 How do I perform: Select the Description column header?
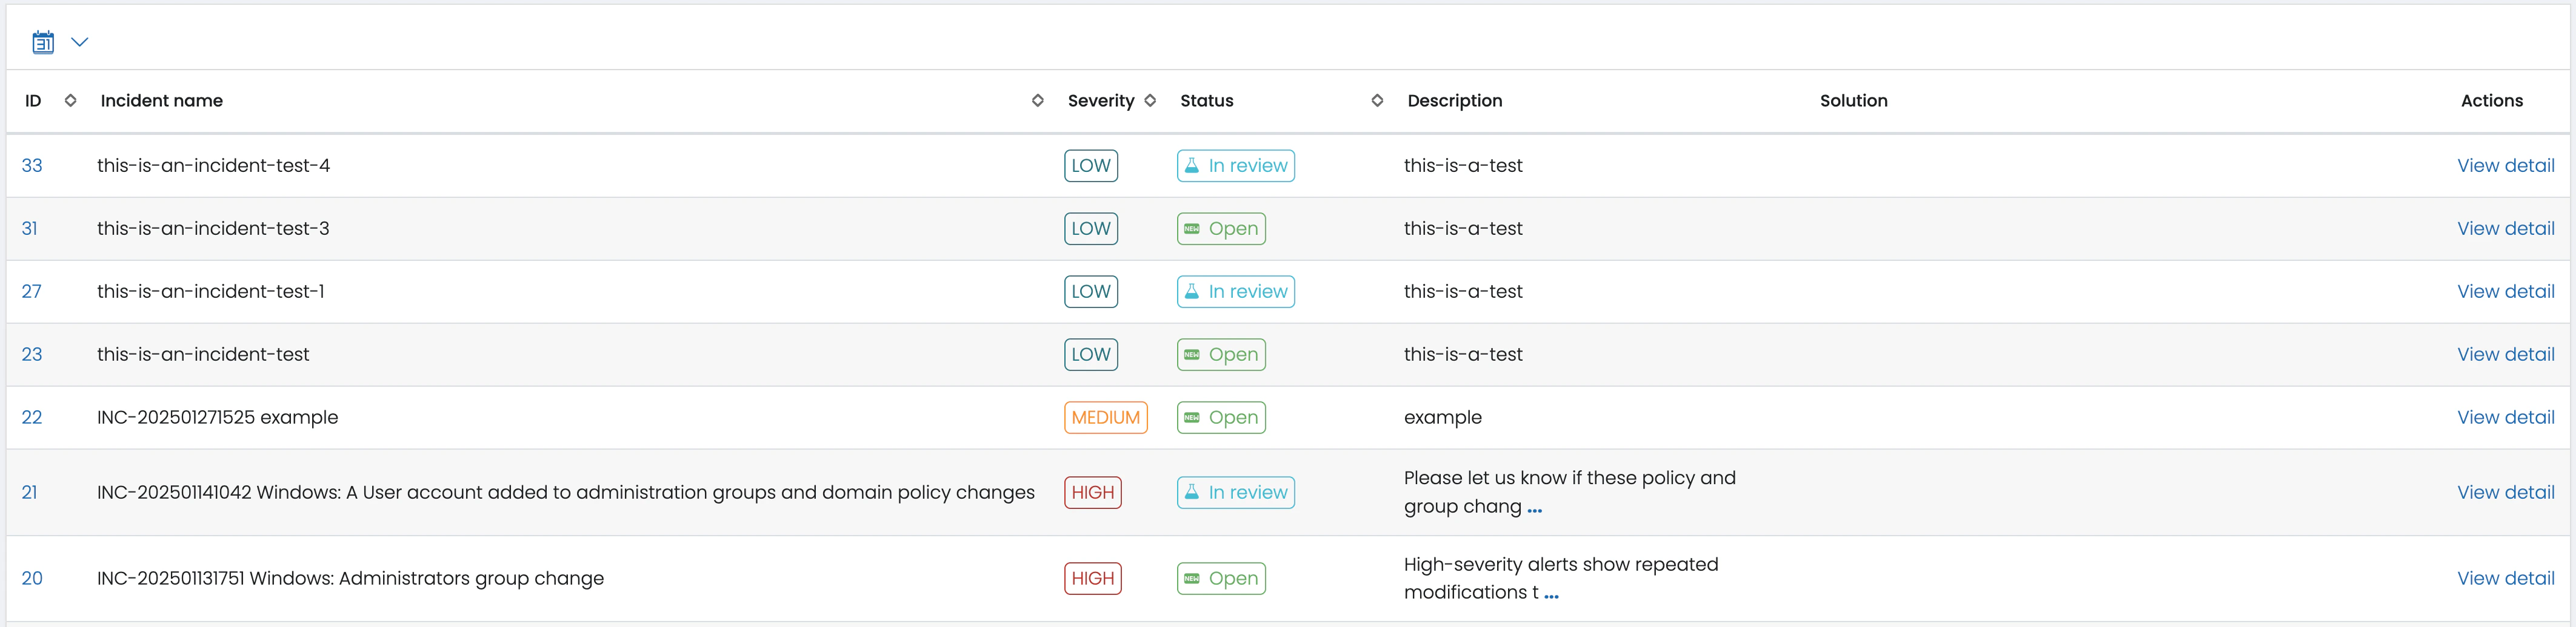tap(1454, 101)
